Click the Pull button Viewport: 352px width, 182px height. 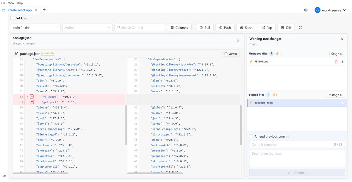205,27
